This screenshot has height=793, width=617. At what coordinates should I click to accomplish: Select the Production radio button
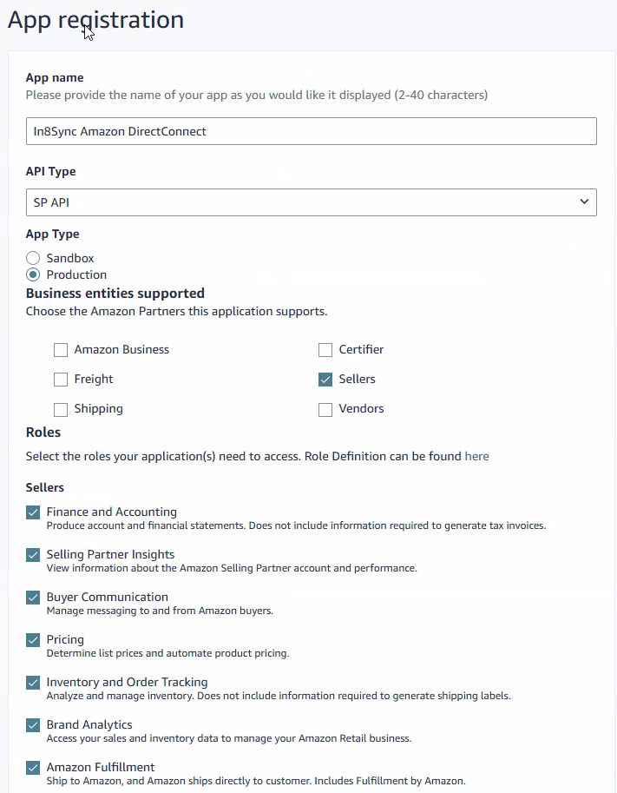[33, 274]
